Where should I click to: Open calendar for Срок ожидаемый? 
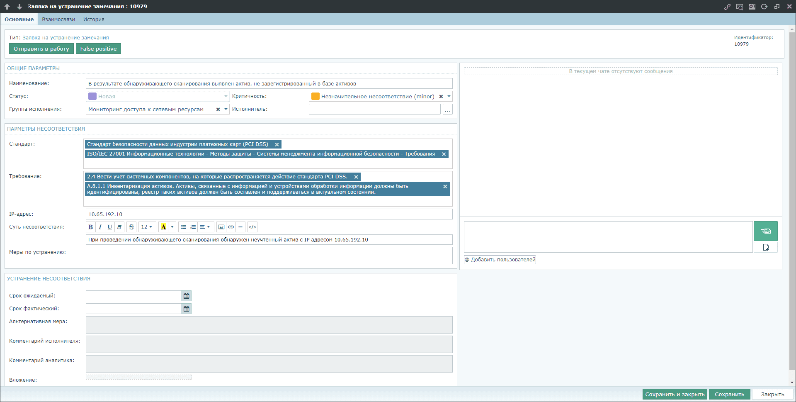tap(187, 296)
